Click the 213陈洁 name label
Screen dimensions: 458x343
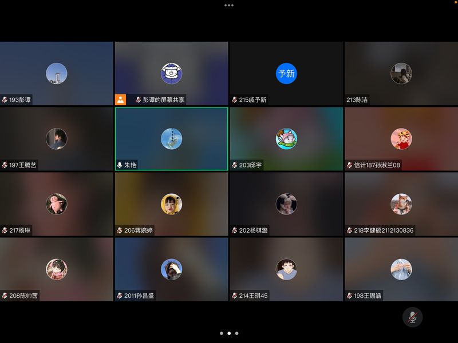click(x=357, y=100)
